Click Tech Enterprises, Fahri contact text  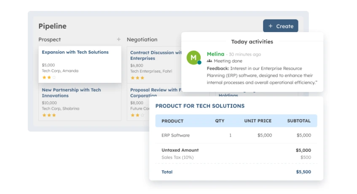click(x=151, y=71)
